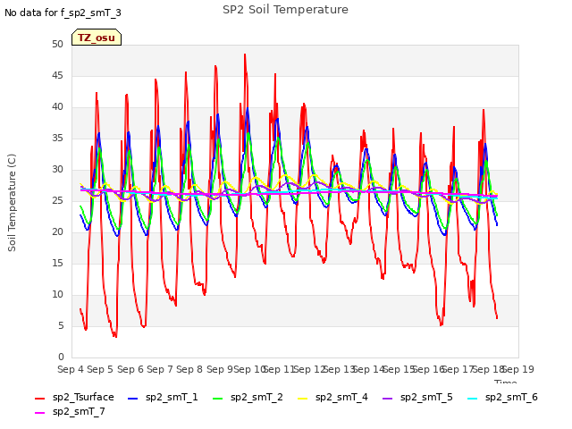Image resolution: width=572 pixels, height=429 pixels.
Task: Click the green sp2_smT_2 legend swatch
Action: (x=218, y=399)
